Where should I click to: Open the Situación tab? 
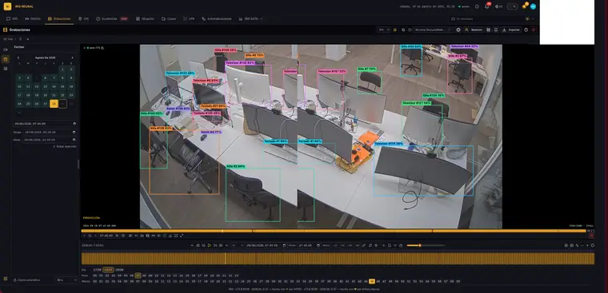tap(145, 18)
